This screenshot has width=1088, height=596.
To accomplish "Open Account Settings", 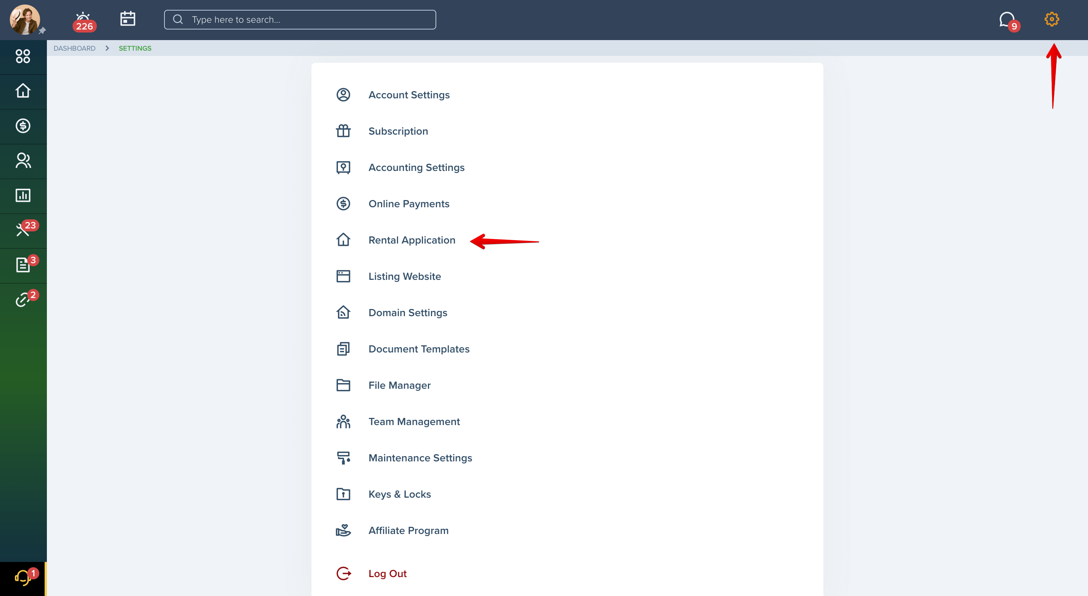I will (409, 95).
